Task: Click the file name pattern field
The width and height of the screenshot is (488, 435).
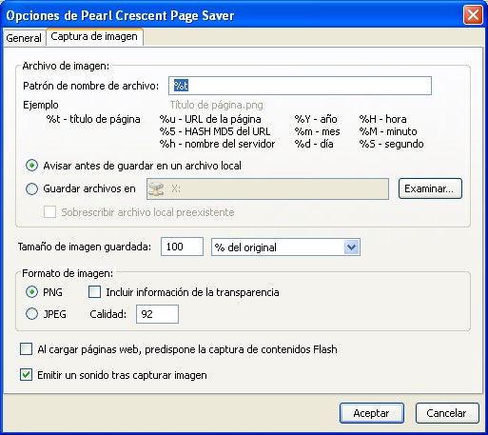Action: [300, 86]
